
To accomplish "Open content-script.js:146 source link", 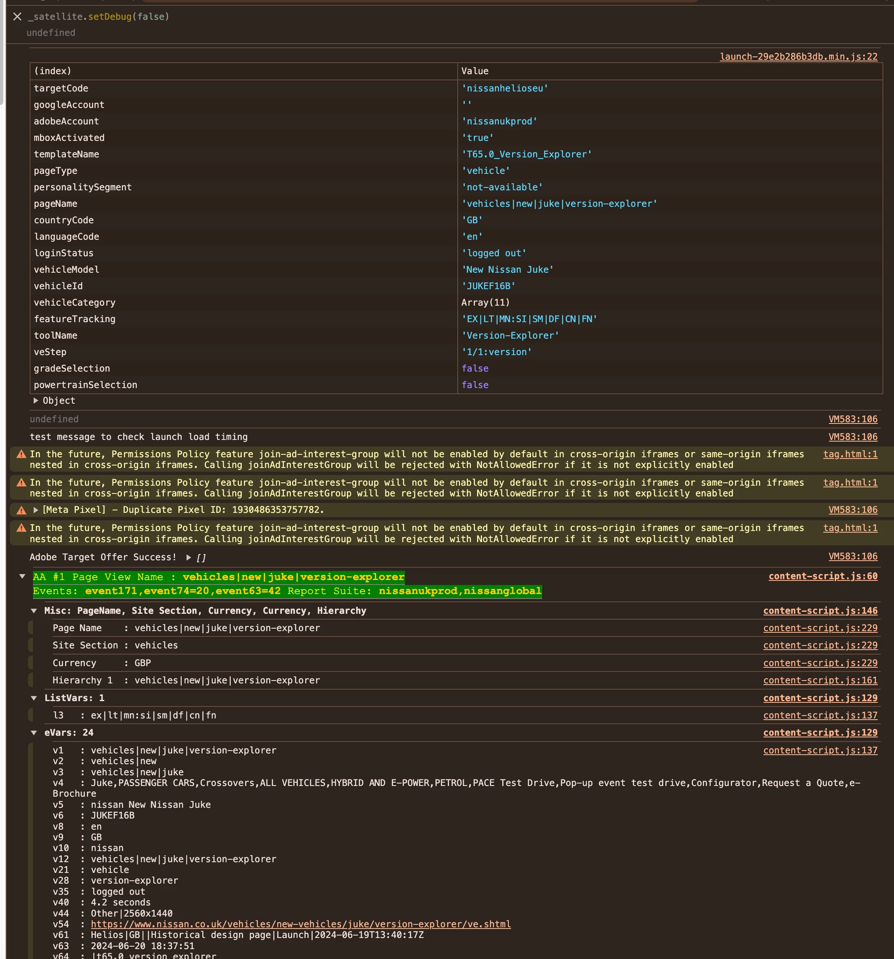I will click(820, 611).
